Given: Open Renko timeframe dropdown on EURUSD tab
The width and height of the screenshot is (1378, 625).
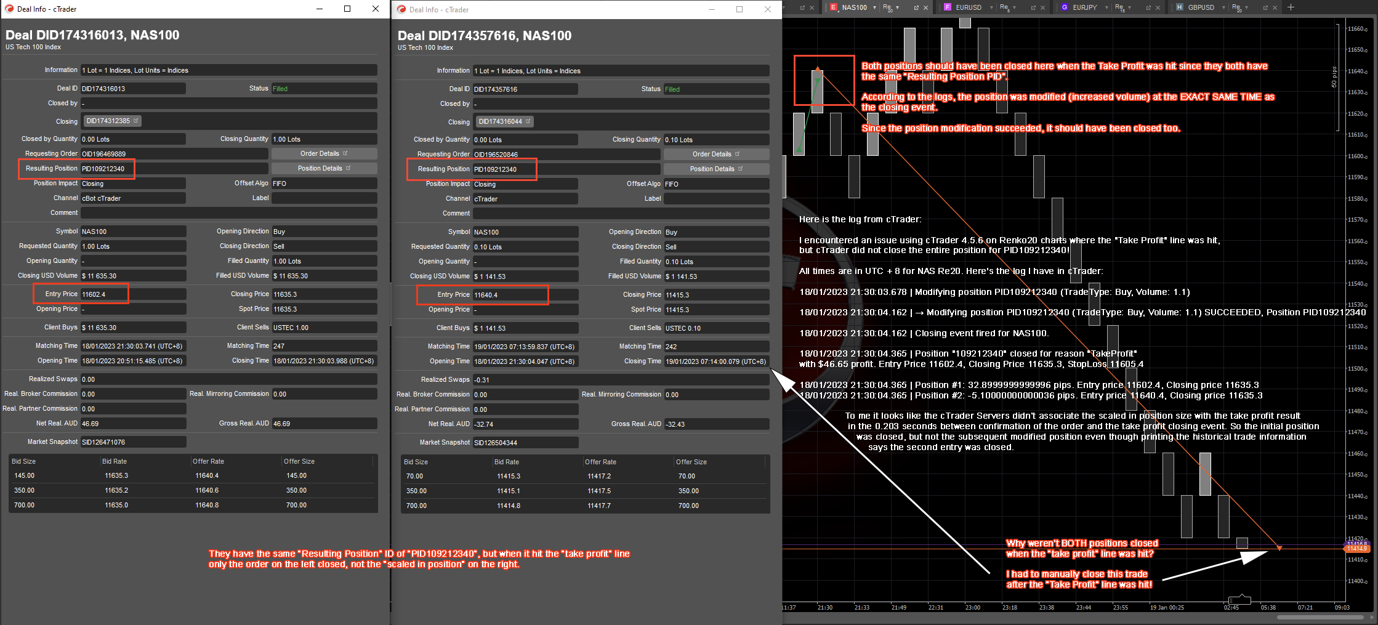Looking at the screenshot, I should [x=1014, y=7].
